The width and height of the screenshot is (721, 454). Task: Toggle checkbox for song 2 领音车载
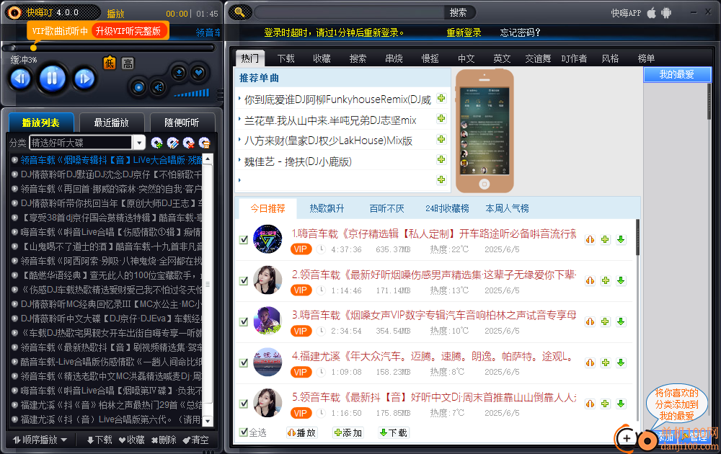point(244,281)
